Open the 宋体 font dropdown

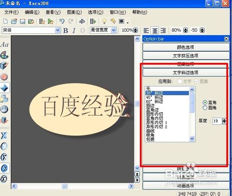point(58,30)
